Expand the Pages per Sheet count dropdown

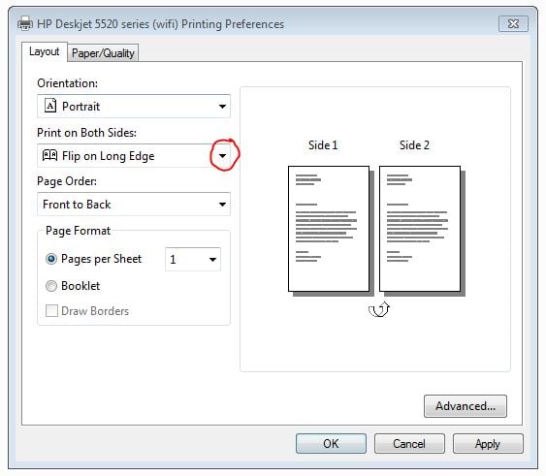click(x=212, y=259)
